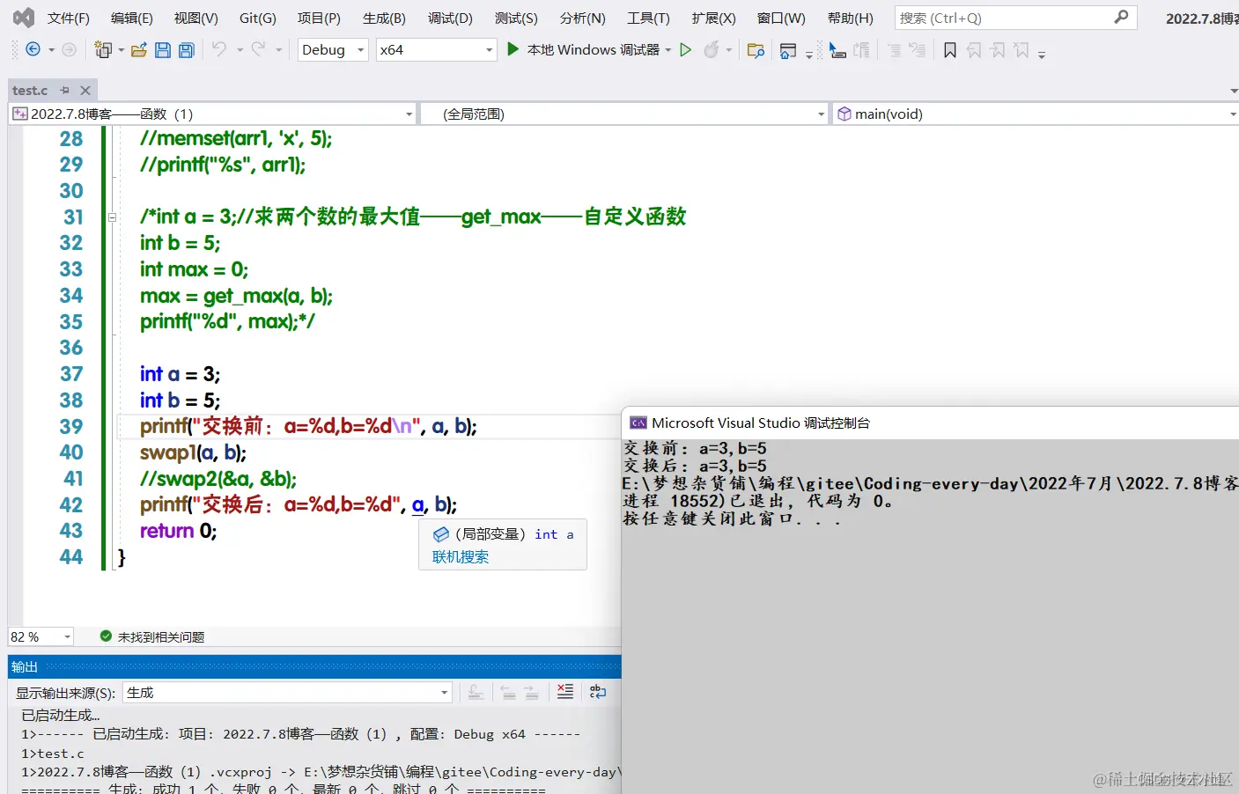
Task: Click the find message in code icon in Output
Action: [476, 693]
